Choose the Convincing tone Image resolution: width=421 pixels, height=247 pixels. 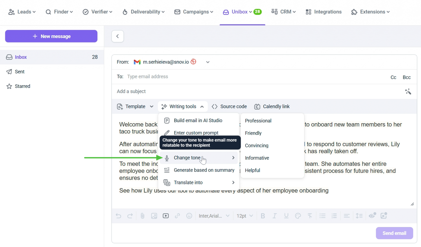point(257,145)
